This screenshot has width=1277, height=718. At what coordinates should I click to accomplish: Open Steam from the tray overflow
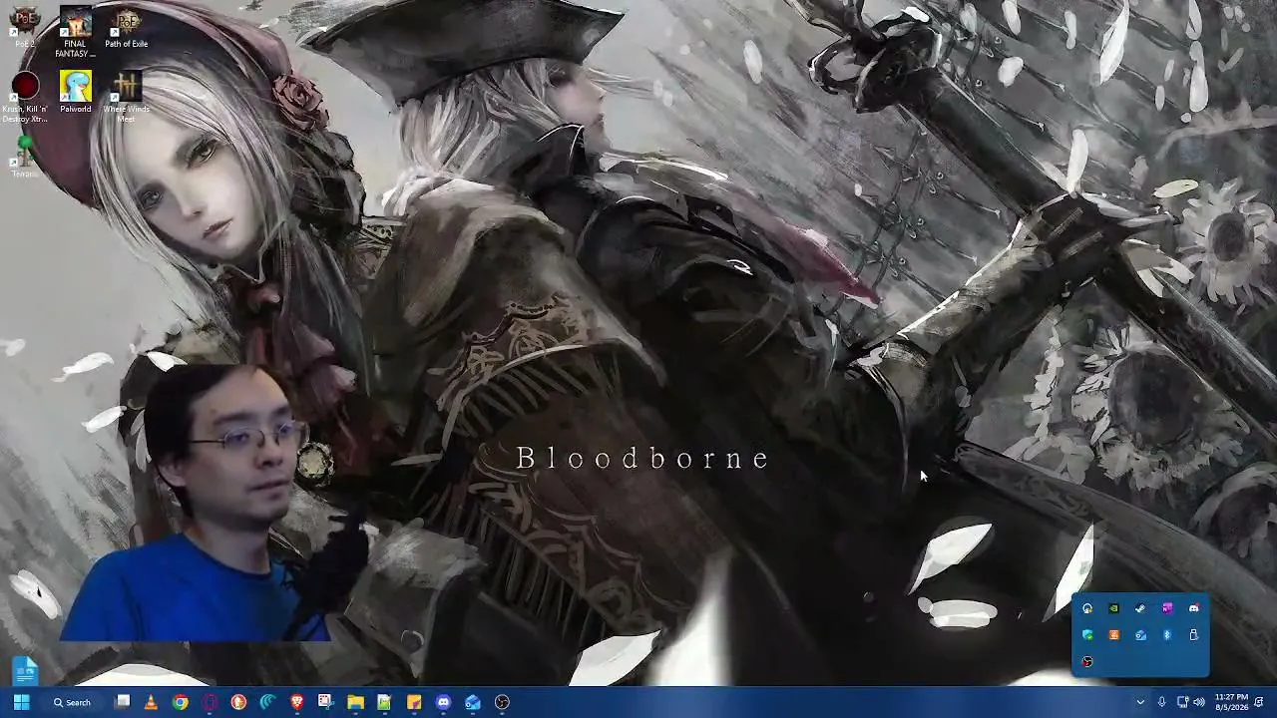[1140, 608]
